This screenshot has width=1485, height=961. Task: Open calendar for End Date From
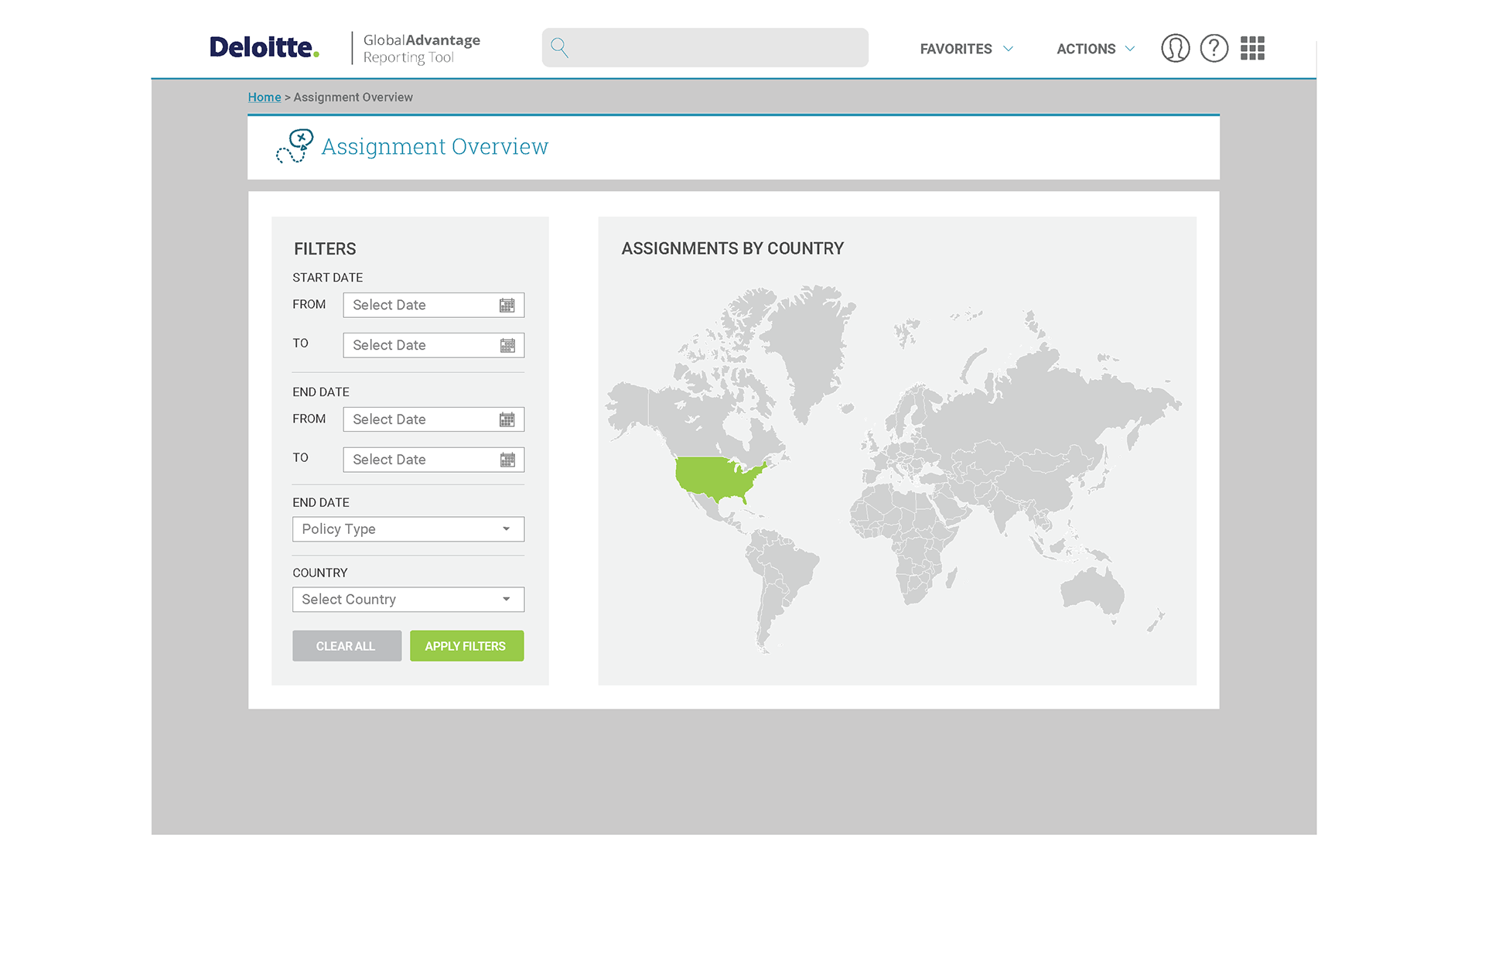pos(507,420)
